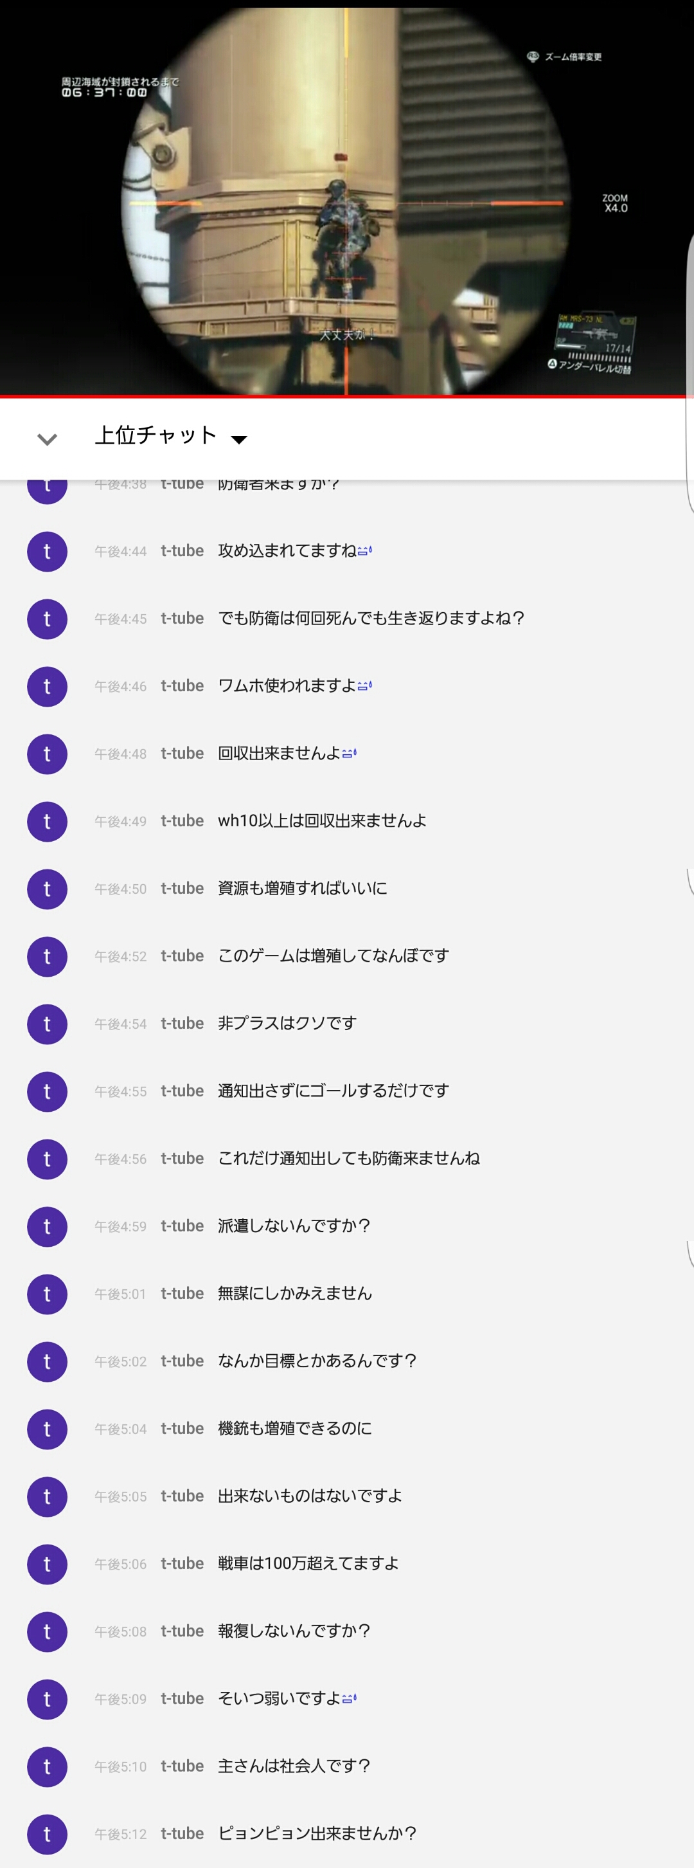Open the 上位チャット chat filter dropdown
The image size is (694, 1868).
click(x=171, y=436)
